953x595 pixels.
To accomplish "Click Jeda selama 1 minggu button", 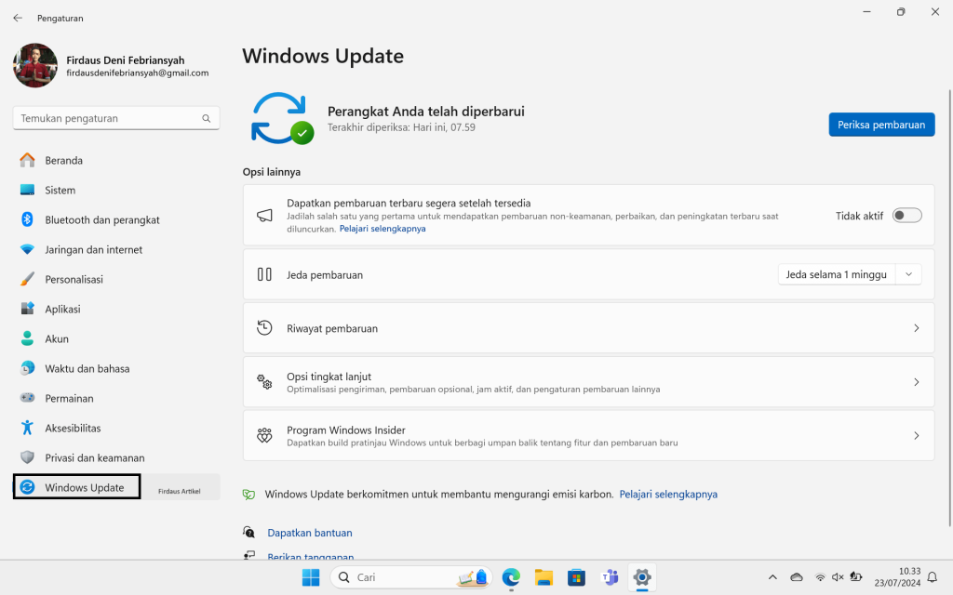I will point(836,274).
